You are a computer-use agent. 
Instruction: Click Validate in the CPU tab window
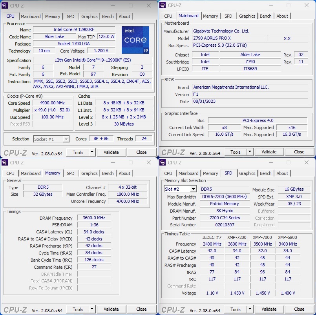click(x=111, y=152)
